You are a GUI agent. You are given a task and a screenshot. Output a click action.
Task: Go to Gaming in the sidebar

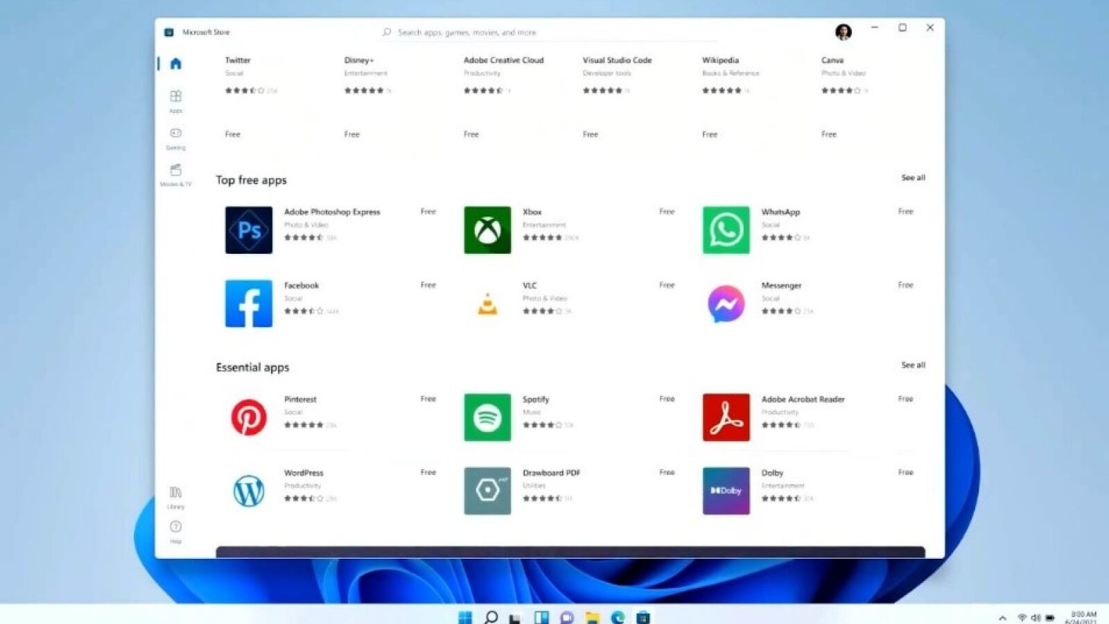click(x=175, y=137)
